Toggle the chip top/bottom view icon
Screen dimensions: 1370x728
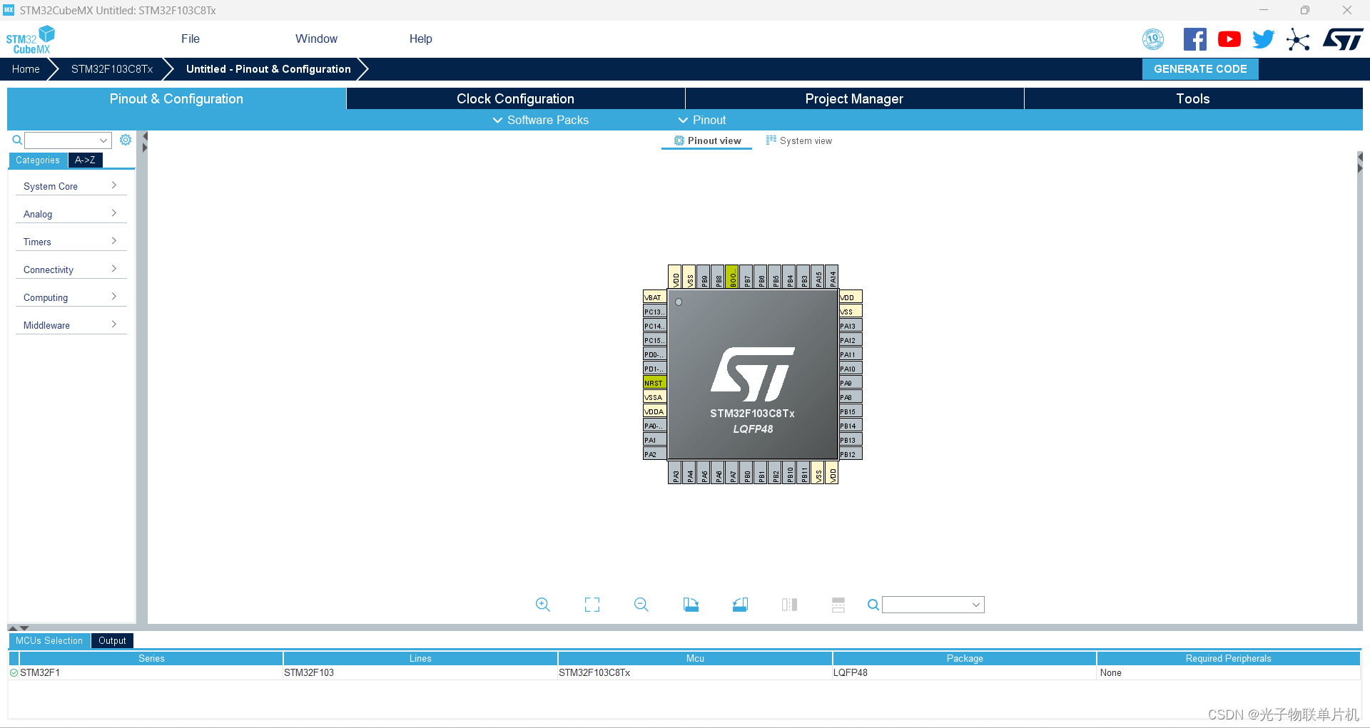[789, 605]
